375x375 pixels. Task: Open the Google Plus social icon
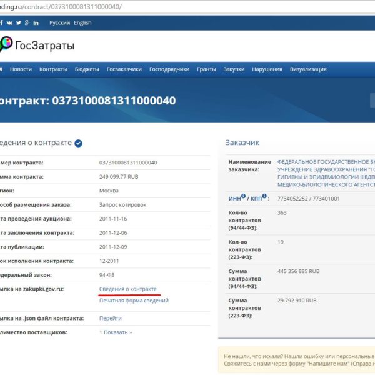[x=27, y=22]
